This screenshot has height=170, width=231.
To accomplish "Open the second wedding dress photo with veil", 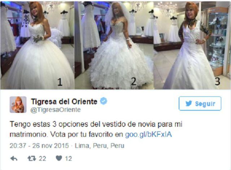I will [114, 45].
